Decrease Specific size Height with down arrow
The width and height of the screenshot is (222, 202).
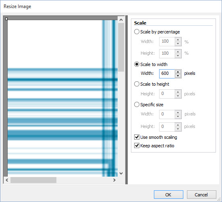(178, 129)
